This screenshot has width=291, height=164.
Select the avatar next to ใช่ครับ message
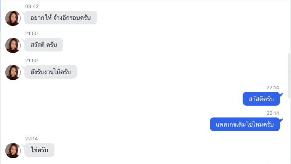pyautogui.click(x=13, y=151)
